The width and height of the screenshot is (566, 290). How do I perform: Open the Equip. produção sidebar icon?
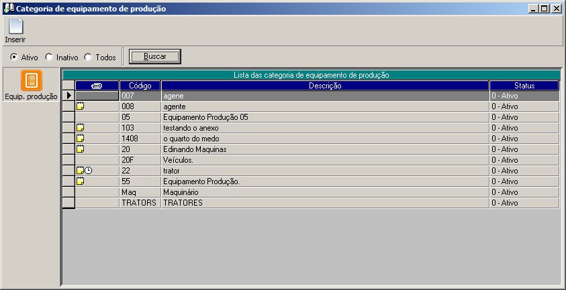tap(32, 80)
